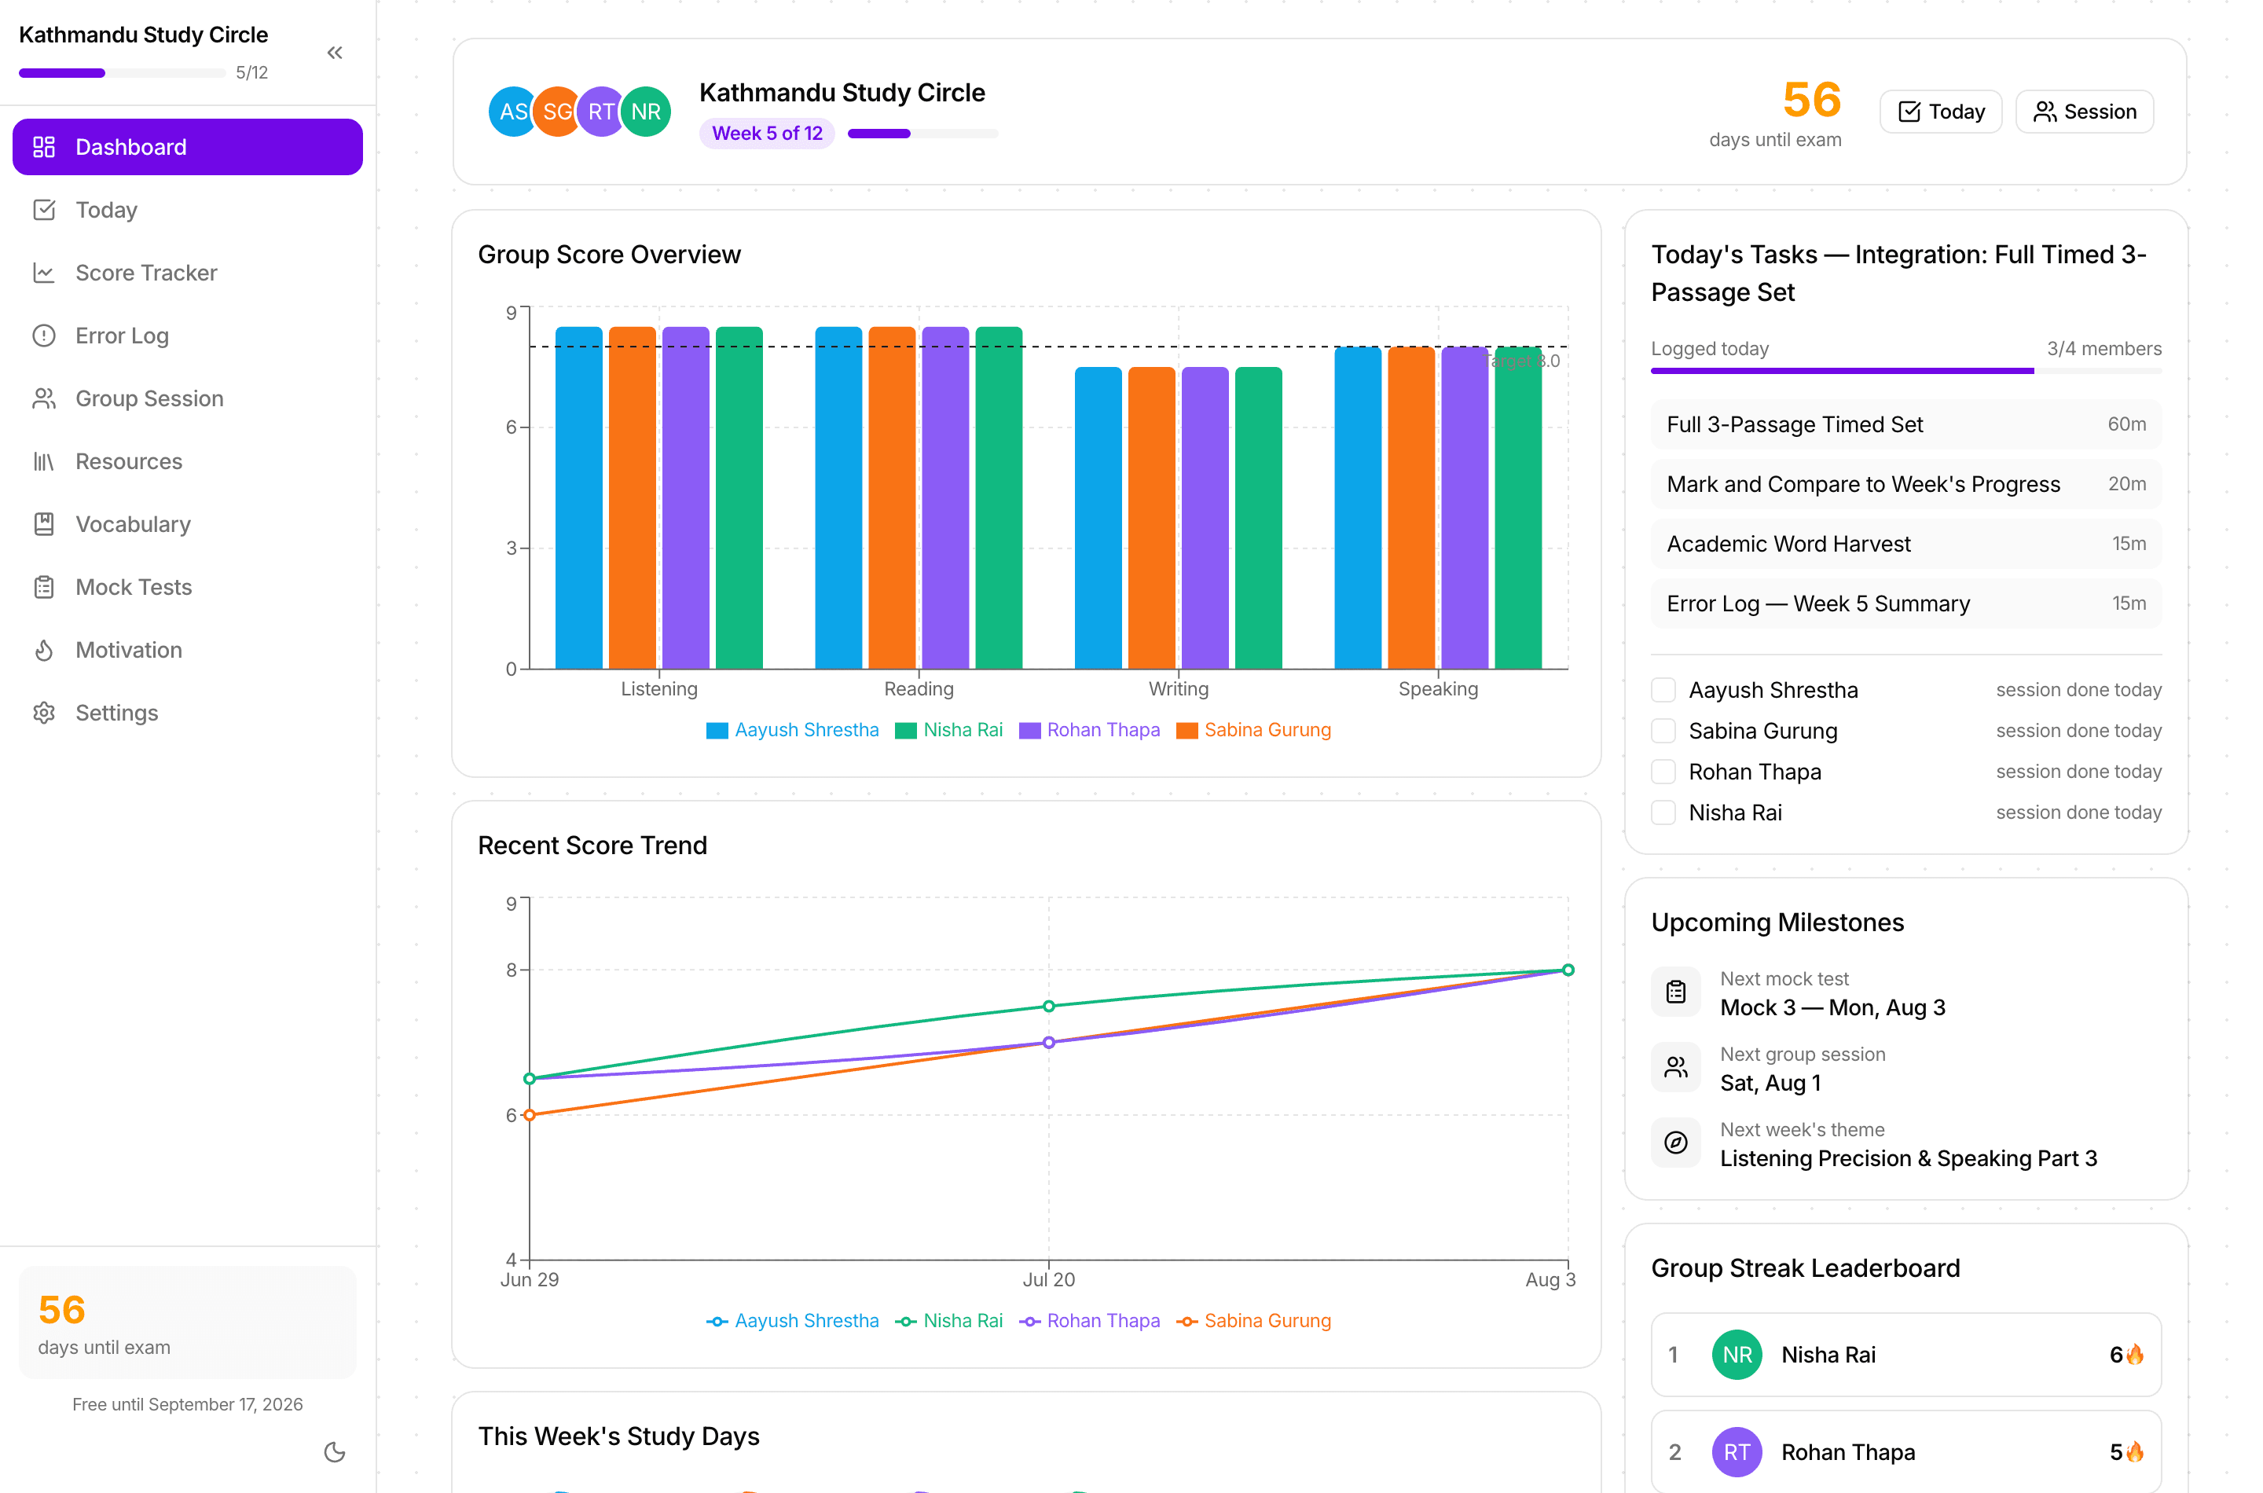Open the Full 3-Passage Timed Set task

(1906, 424)
